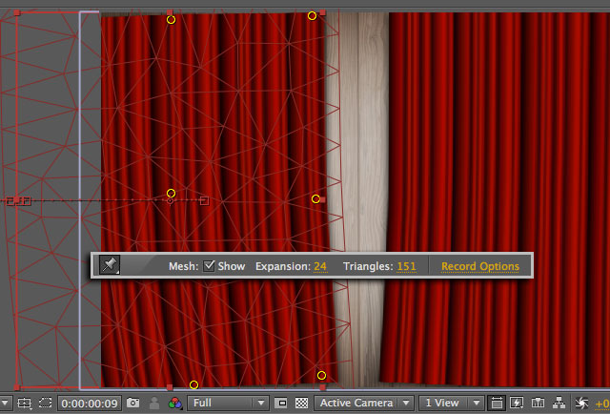Toggle mask and shape path visibility
Image resolution: width=610 pixels, height=414 pixels.
(46, 403)
